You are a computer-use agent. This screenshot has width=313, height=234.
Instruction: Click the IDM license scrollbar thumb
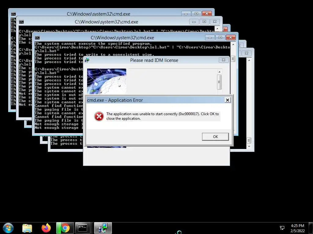pyautogui.click(x=219, y=82)
